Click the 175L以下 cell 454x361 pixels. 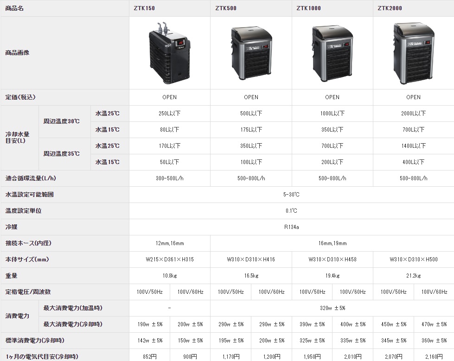pos(251,130)
